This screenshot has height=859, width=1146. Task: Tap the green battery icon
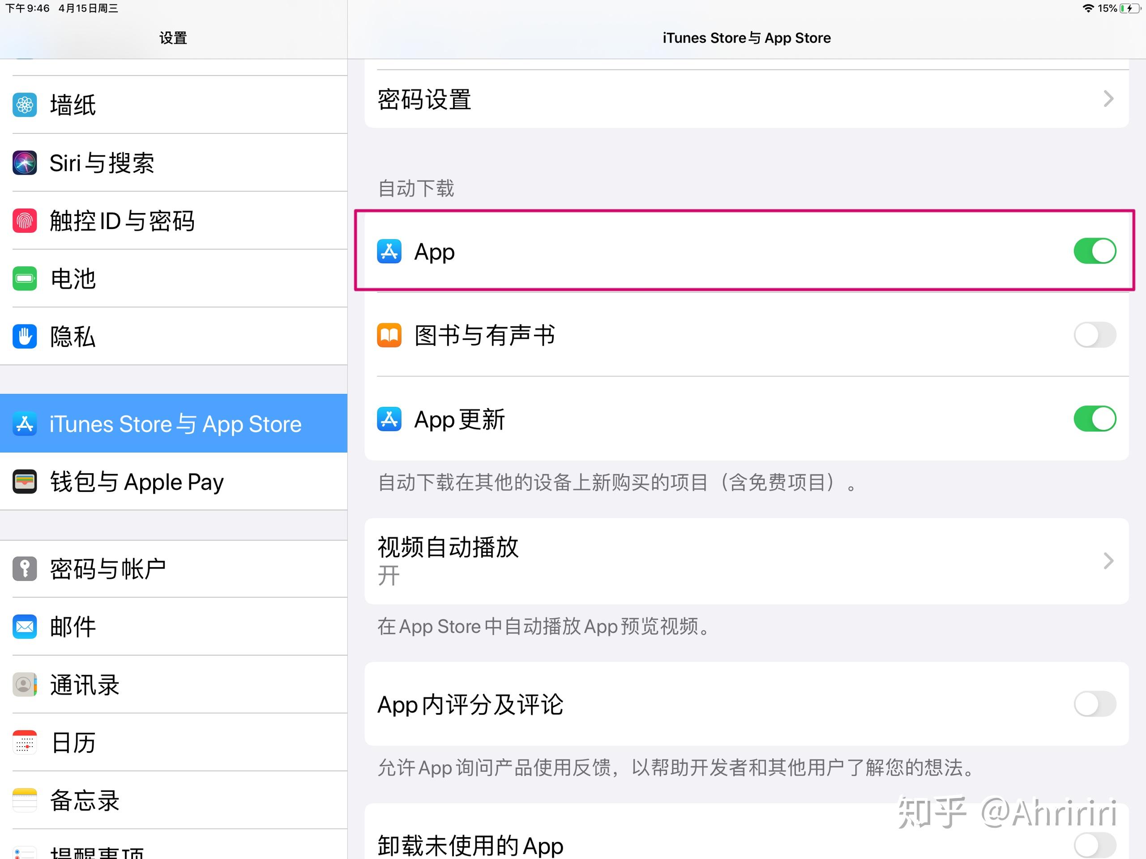[24, 279]
